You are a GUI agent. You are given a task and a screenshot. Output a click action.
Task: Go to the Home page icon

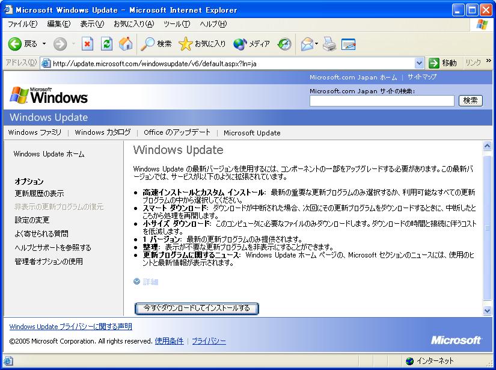click(126, 44)
